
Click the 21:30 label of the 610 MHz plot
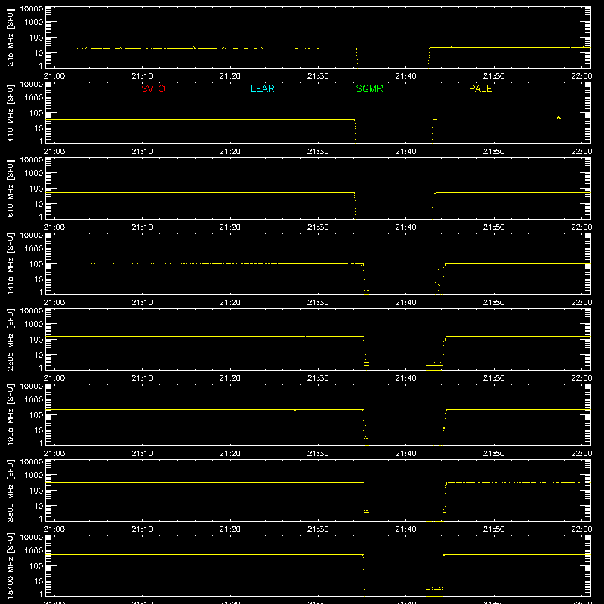tap(318, 227)
